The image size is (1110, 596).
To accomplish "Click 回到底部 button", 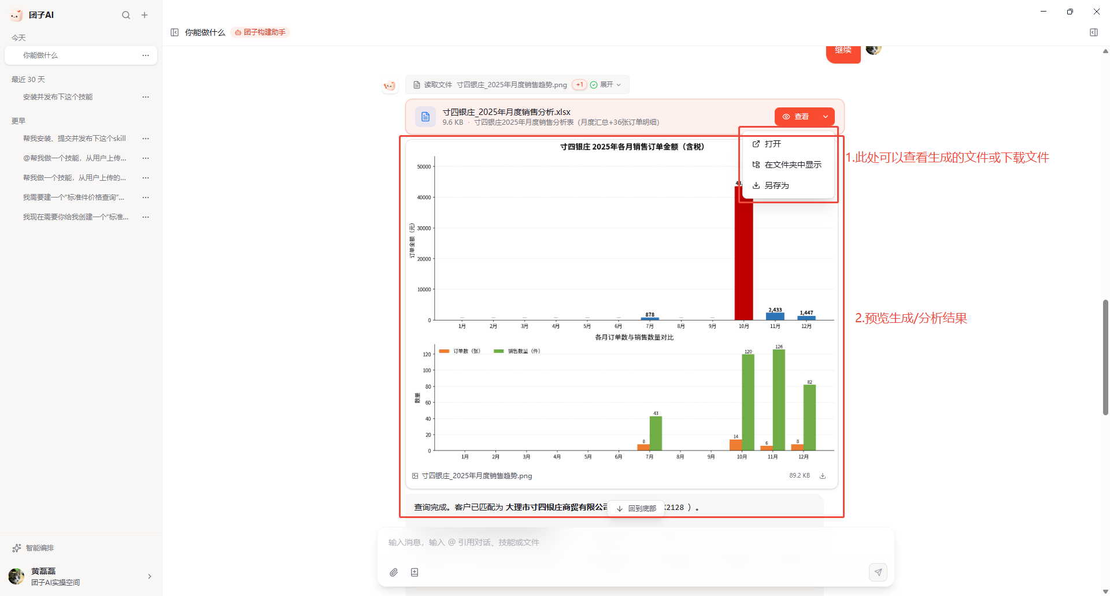I will 636,509.
